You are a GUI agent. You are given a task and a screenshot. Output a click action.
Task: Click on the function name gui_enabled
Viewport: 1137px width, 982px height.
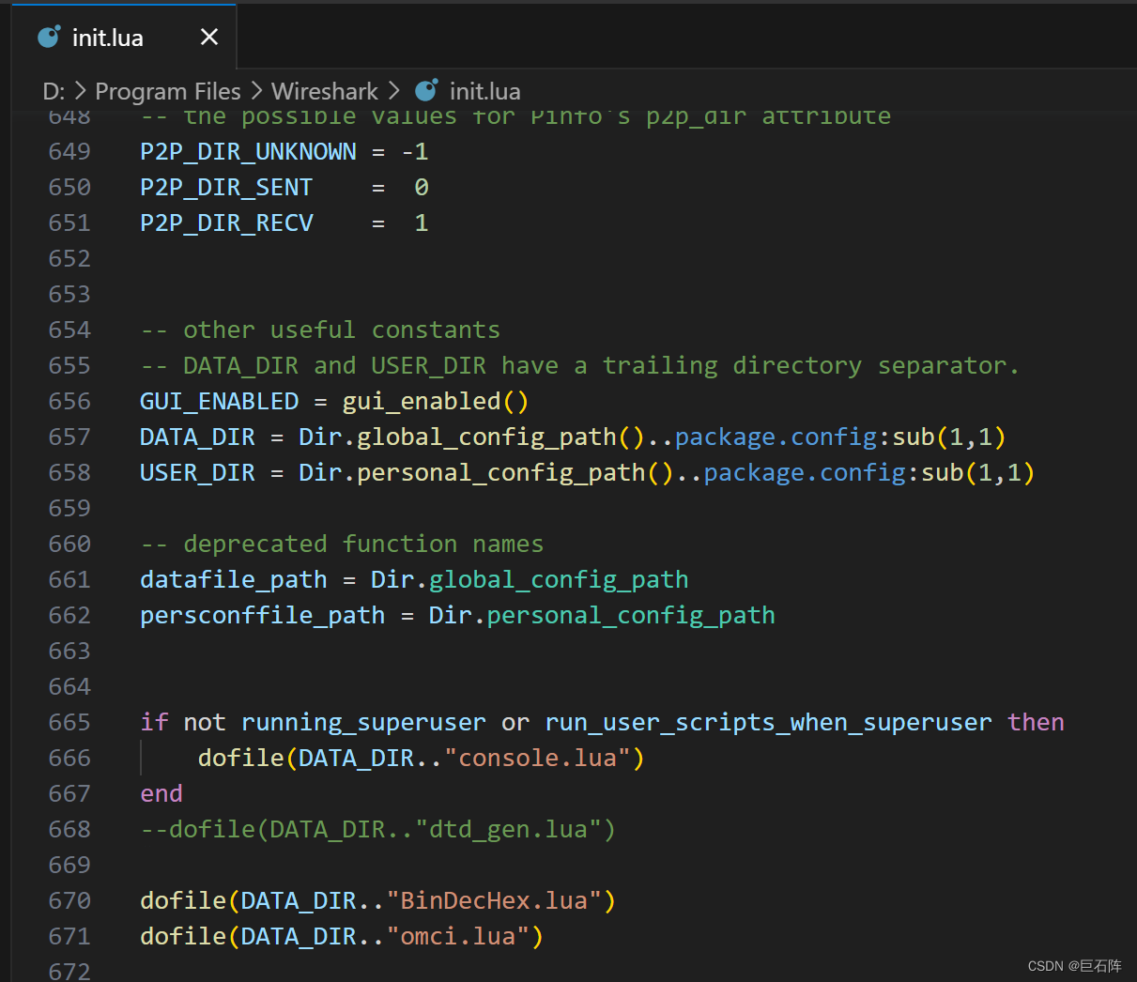tap(422, 401)
